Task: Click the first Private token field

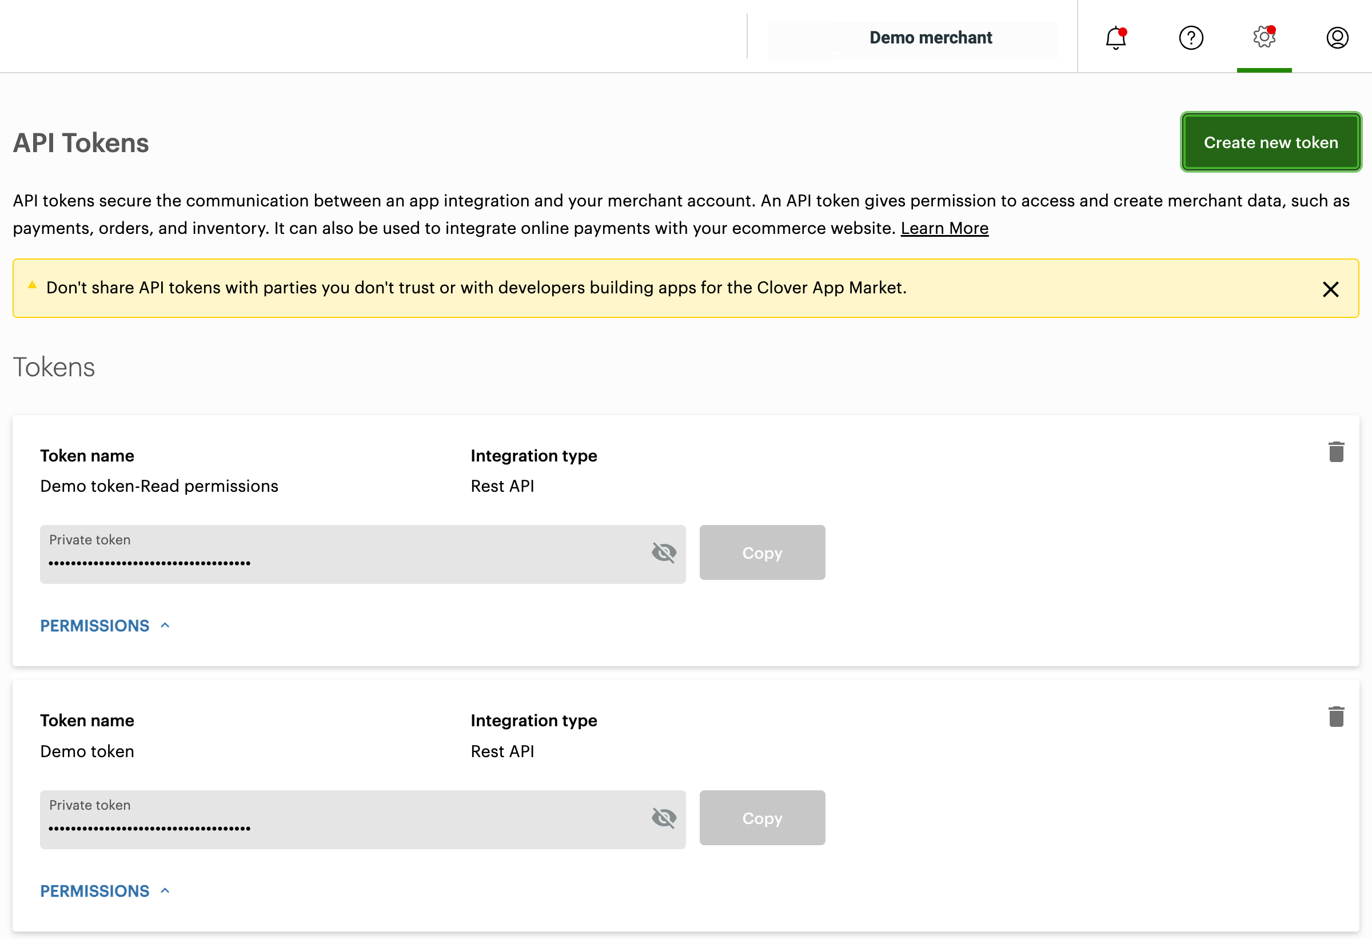Action: 342,555
